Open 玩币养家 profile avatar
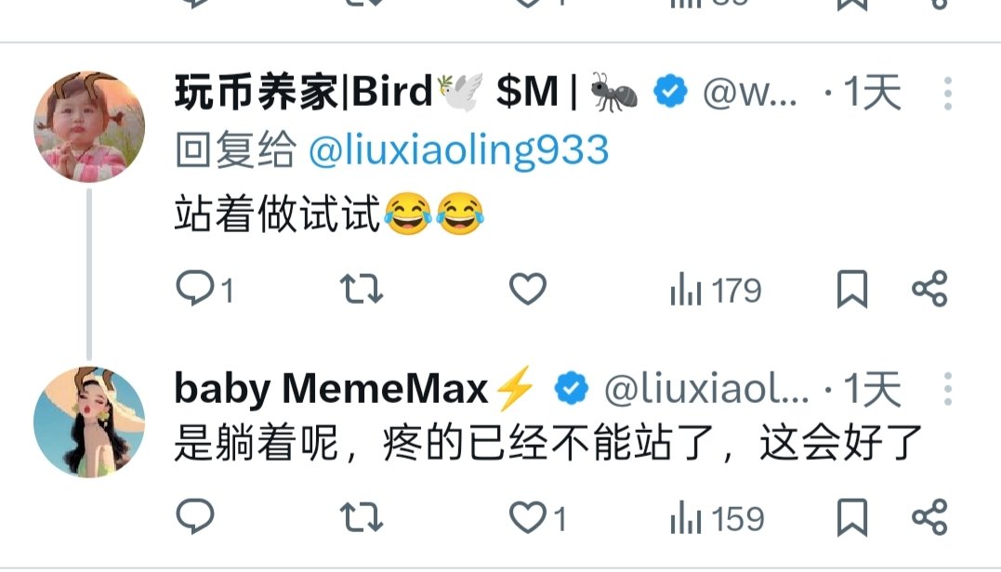 tap(89, 126)
